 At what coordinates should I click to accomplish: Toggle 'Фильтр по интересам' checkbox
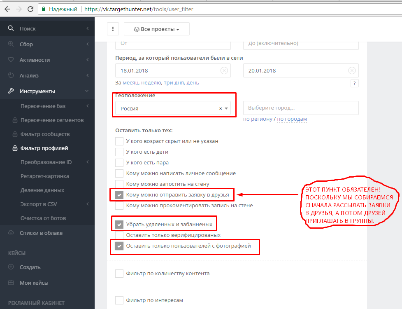pos(119,300)
